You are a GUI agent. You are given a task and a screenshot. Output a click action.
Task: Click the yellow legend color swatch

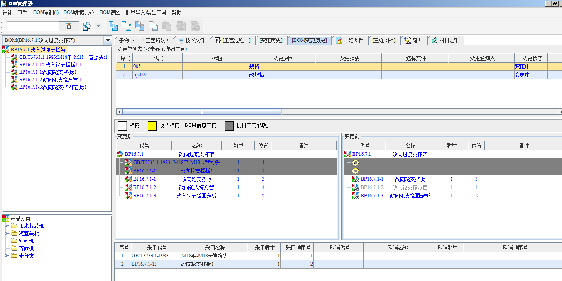(152, 126)
